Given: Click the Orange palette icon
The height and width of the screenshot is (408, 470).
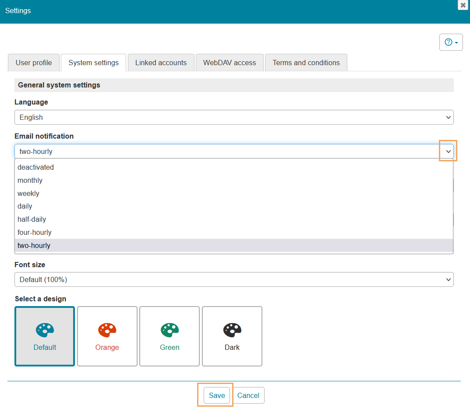Looking at the screenshot, I should pyautogui.click(x=107, y=330).
